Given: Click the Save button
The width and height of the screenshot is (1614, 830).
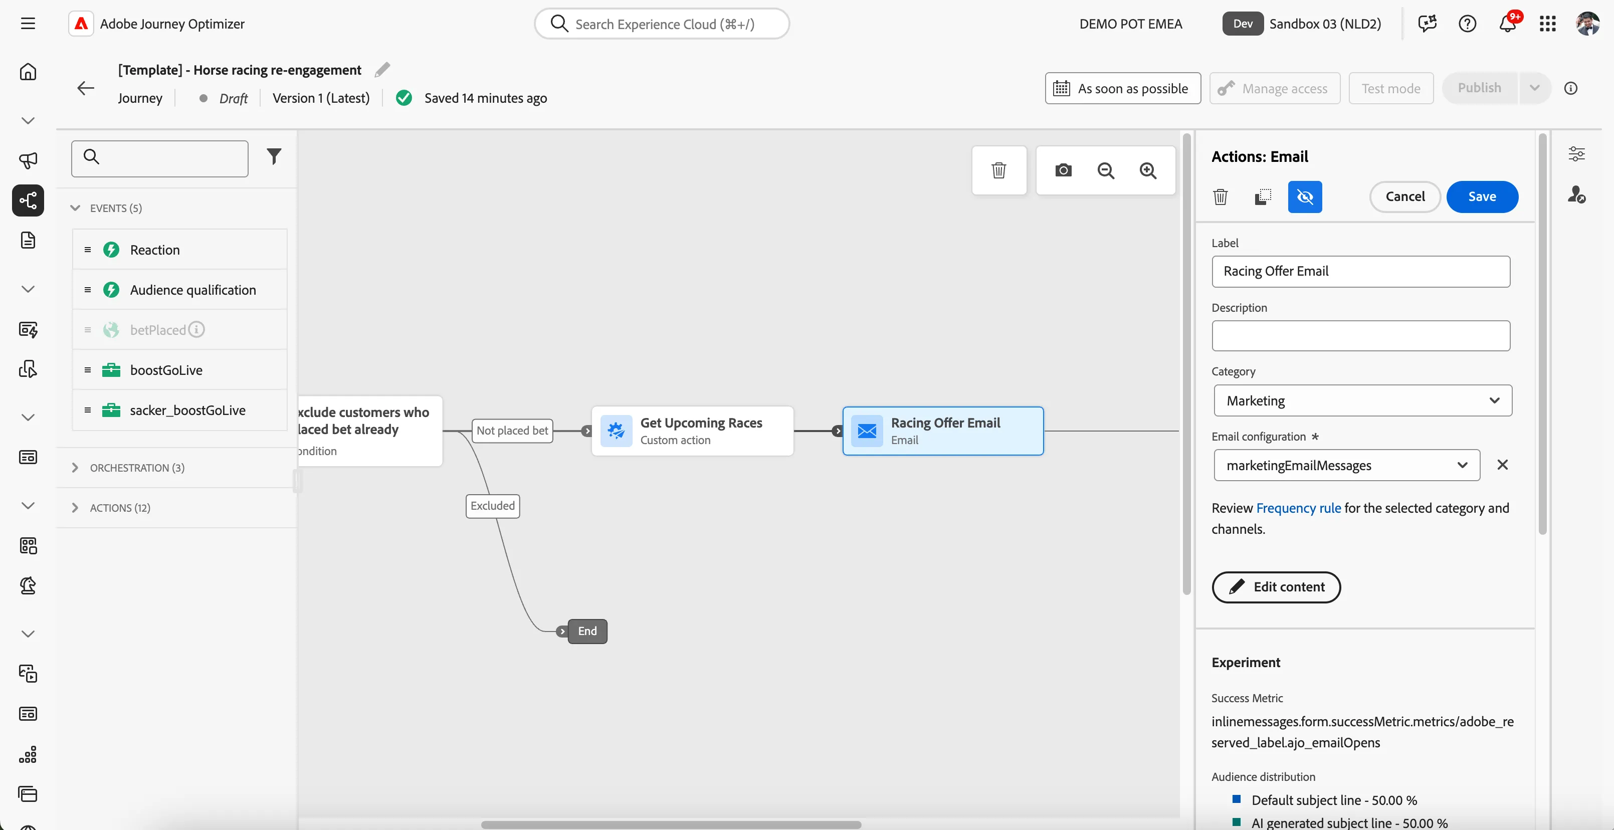Looking at the screenshot, I should 1482,196.
